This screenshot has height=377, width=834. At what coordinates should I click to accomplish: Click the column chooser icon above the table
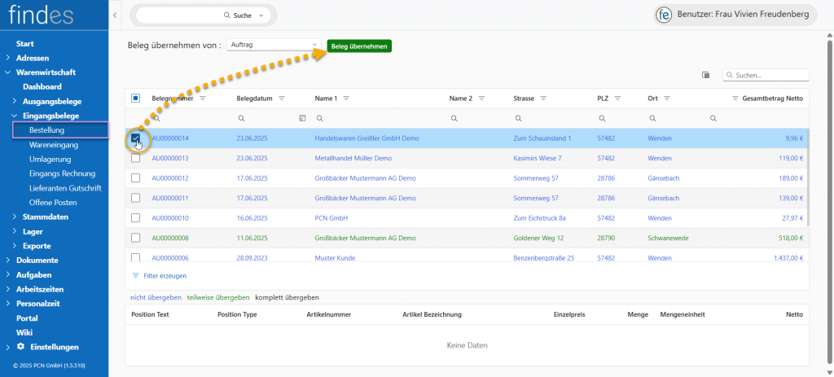pyautogui.click(x=705, y=75)
